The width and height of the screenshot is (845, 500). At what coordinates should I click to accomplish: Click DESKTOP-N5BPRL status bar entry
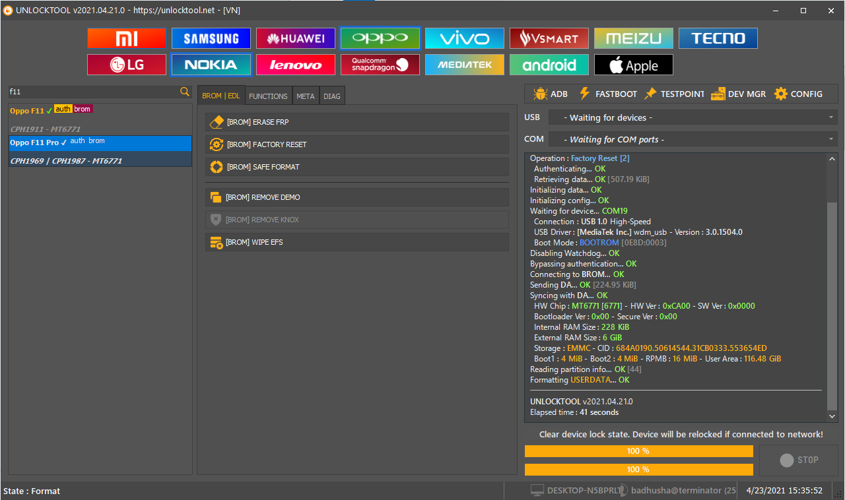coord(576,491)
